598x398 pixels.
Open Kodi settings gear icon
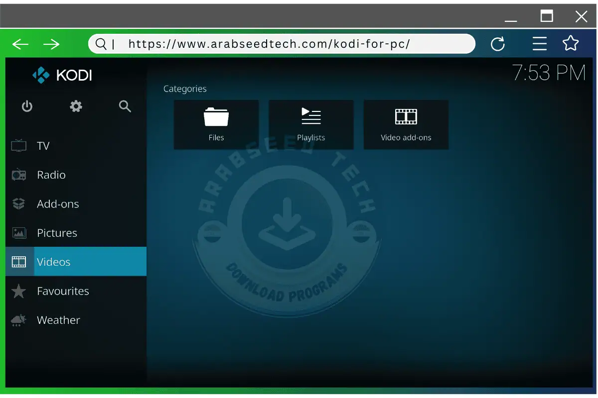pos(76,106)
